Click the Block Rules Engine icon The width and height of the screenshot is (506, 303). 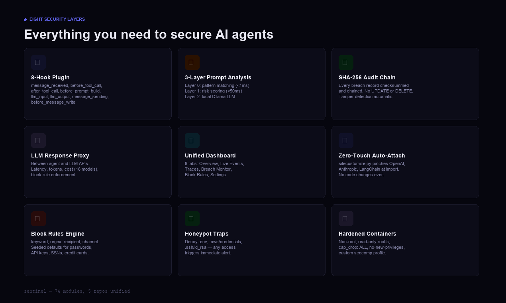tap(38, 219)
